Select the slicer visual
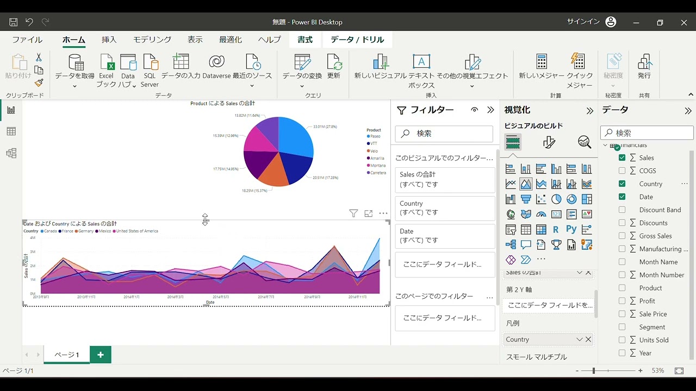Image resolution: width=696 pixels, height=391 pixels. 511,230
